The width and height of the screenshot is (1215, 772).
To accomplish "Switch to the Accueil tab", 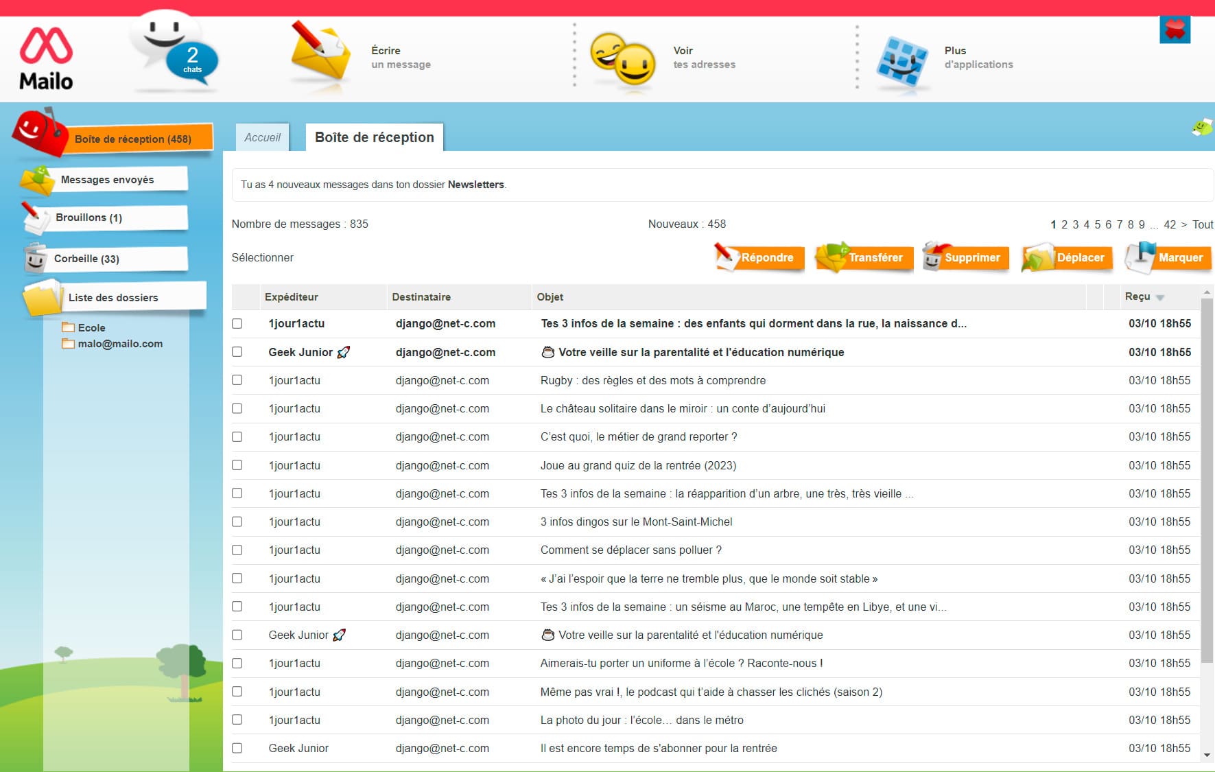I will (x=261, y=137).
